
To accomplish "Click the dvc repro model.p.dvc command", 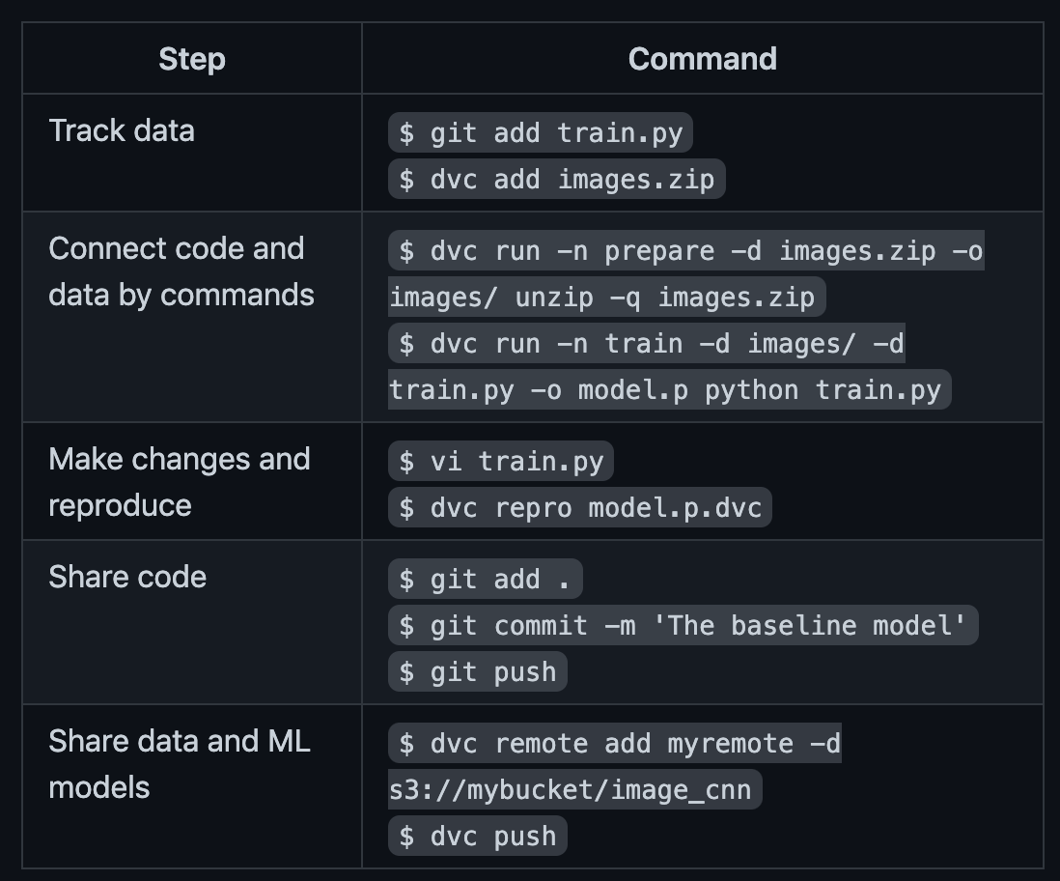I will [x=580, y=507].
